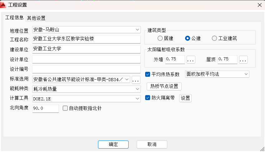This screenshot has height=152, width=265.
Task: Close the 工程设置 dialog window
Action: [x=260, y=5]
